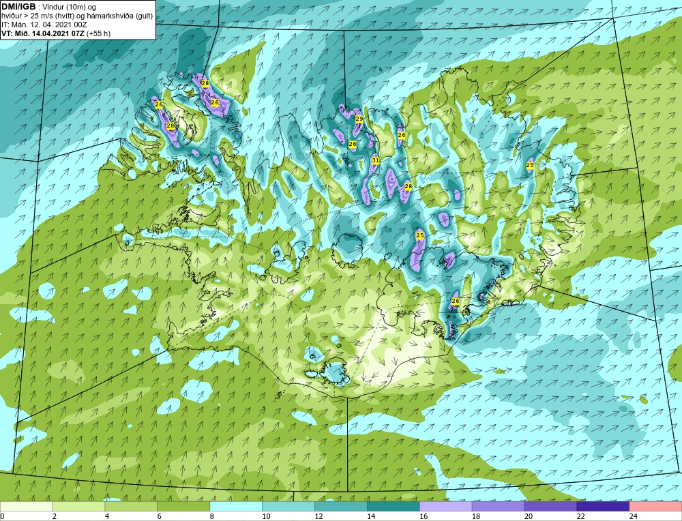Click the yellow gust label reading 29

359,119
